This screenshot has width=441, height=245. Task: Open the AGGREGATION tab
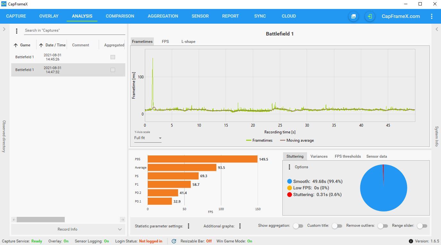pos(163,16)
